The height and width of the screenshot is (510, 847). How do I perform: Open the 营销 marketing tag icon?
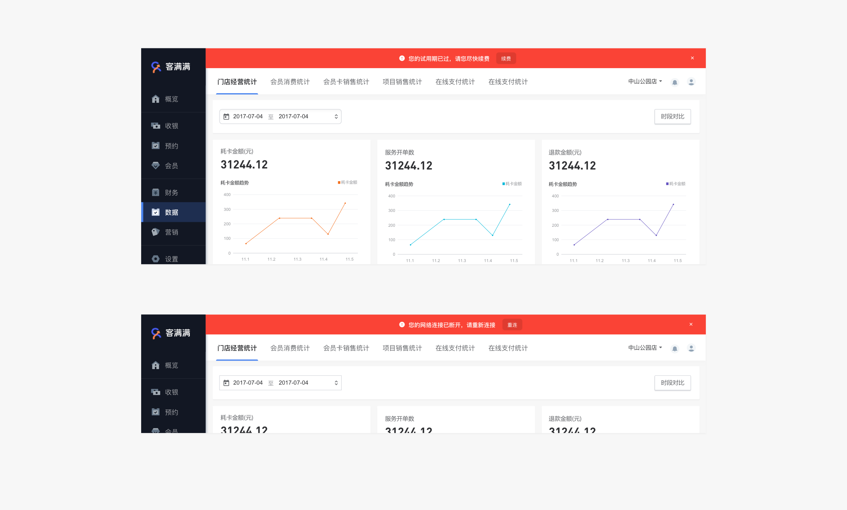point(156,232)
